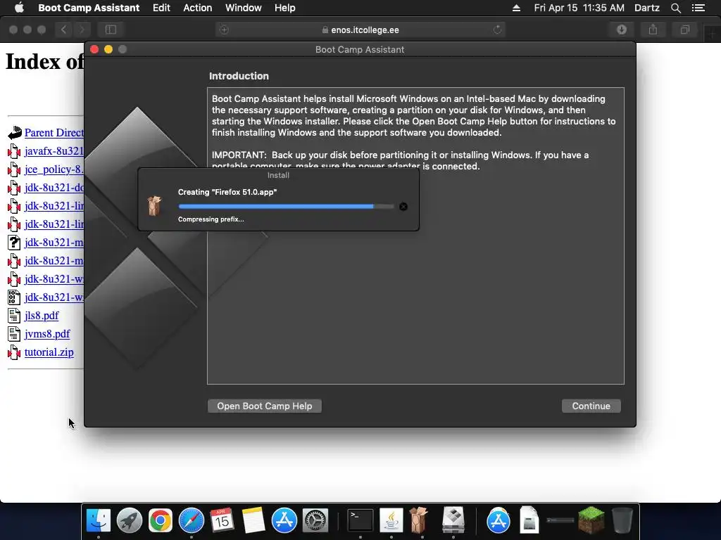This screenshot has width=721, height=540.
Task: Click Open Boot Camp Help button
Action: tap(265, 406)
